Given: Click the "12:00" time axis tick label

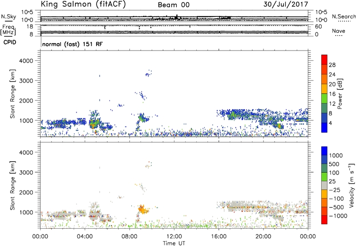Looking at the screenshot, I should point(174,237).
